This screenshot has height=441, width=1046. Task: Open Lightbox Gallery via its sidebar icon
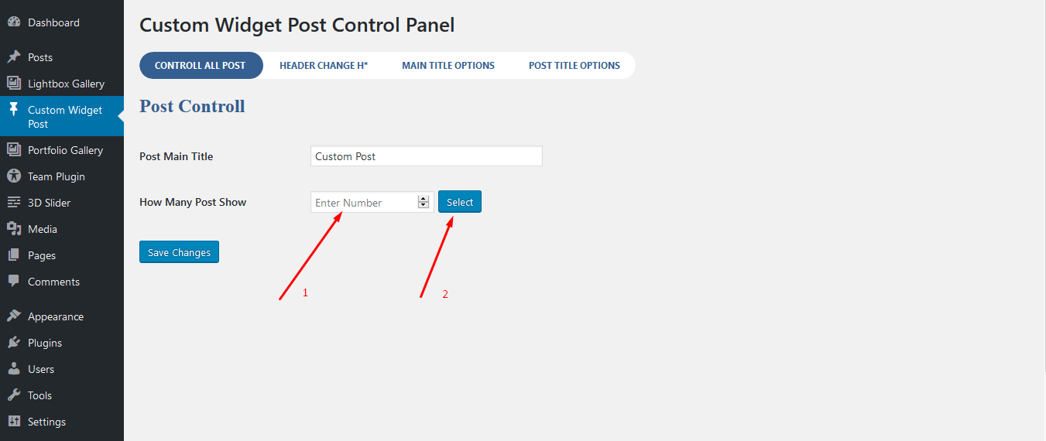[14, 84]
